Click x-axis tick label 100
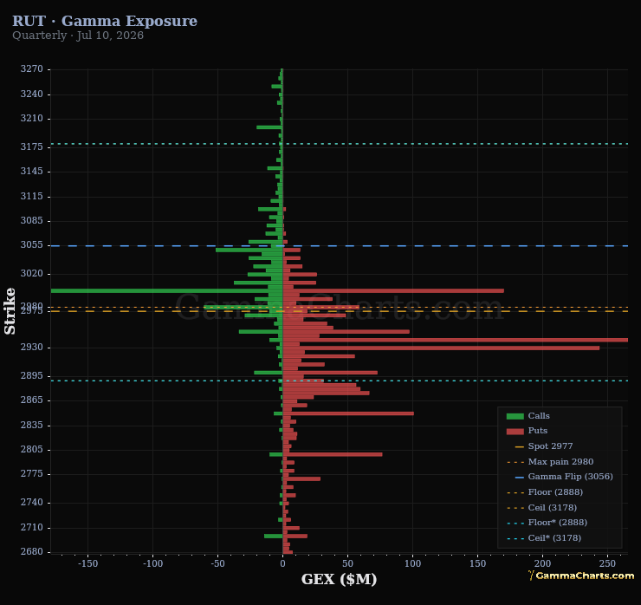 412,563
